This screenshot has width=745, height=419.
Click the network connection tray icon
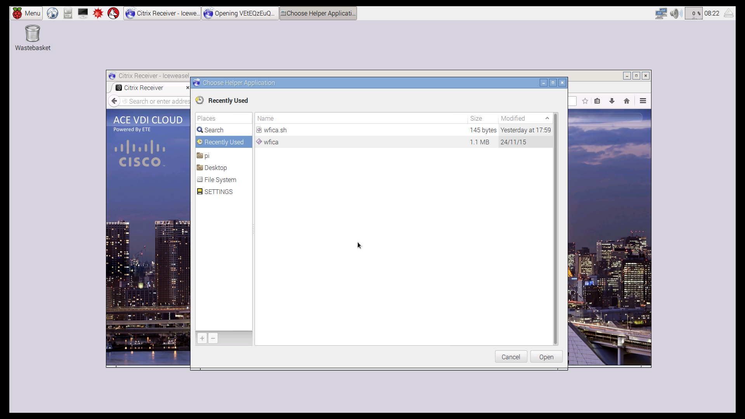point(661,13)
